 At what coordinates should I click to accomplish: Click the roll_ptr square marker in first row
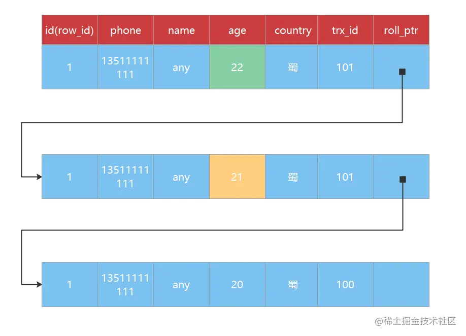pyautogui.click(x=402, y=72)
